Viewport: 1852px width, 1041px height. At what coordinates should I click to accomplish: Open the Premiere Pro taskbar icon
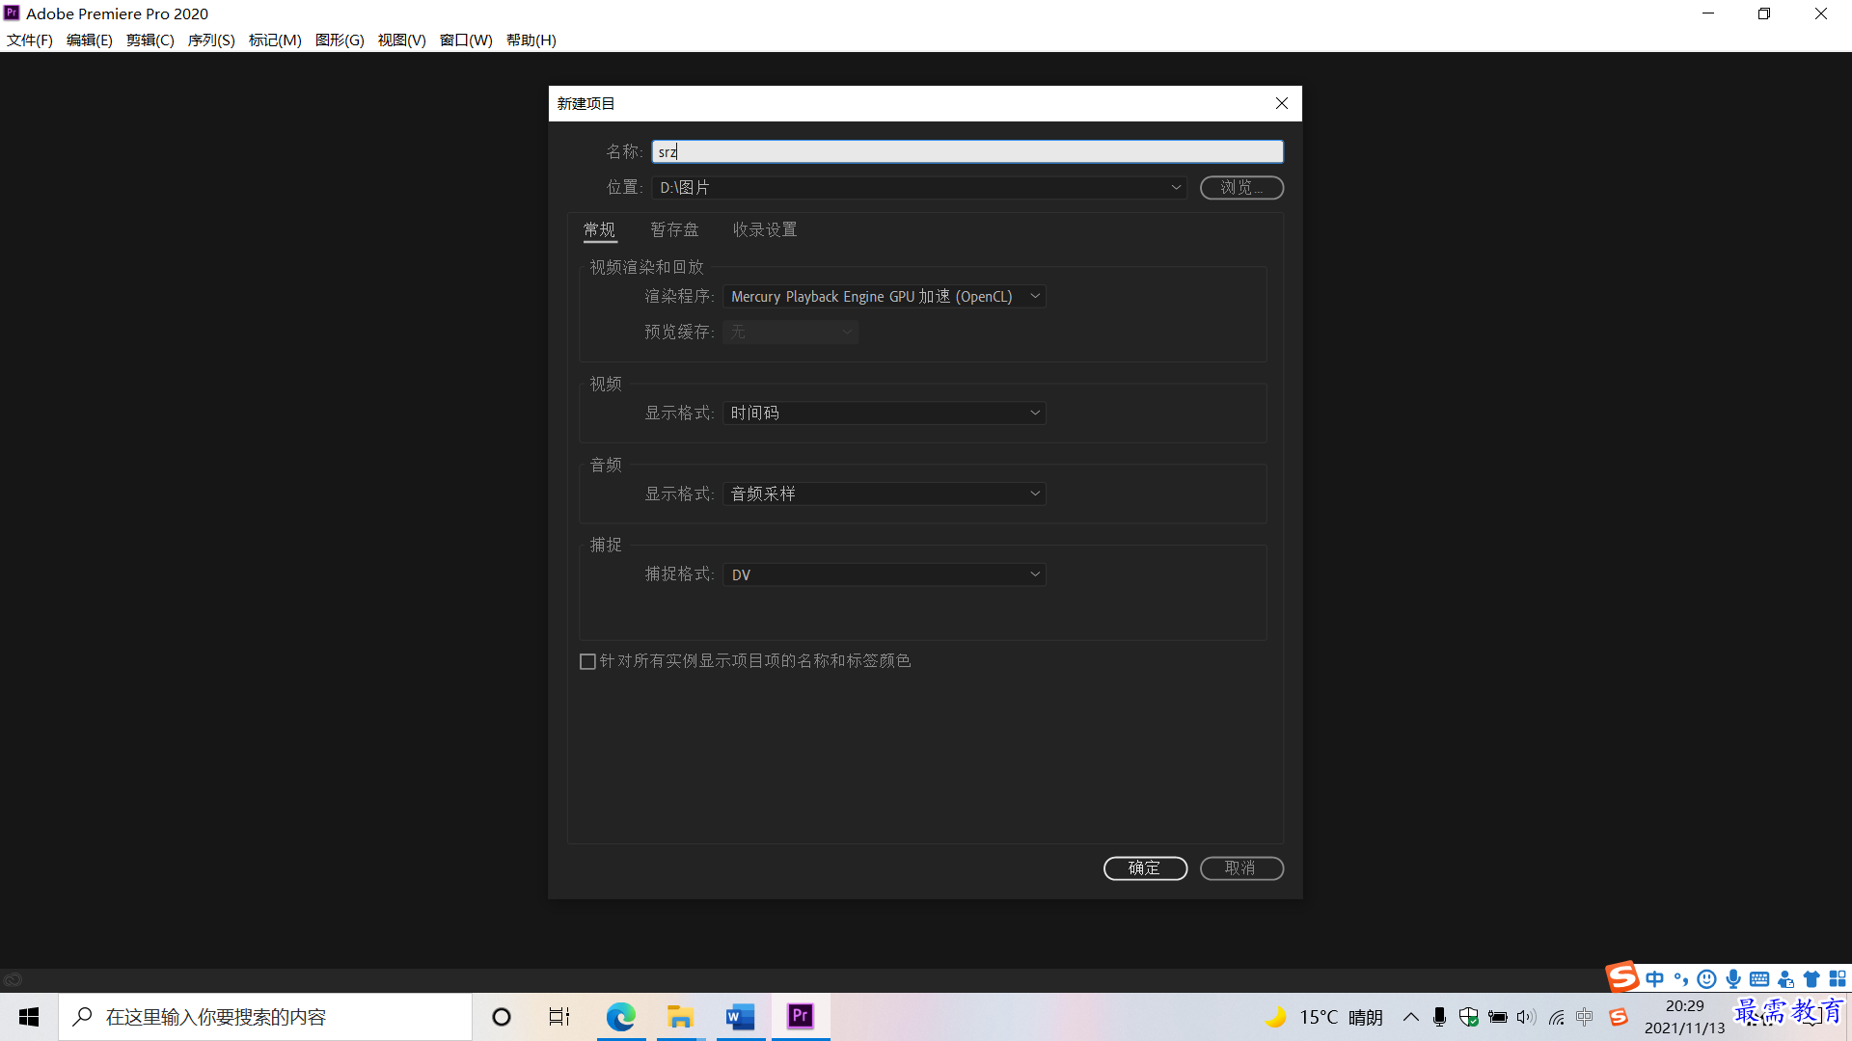coord(801,1016)
